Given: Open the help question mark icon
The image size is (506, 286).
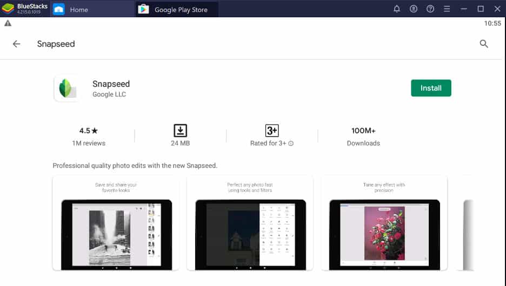Looking at the screenshot, I should pyautogui.click(x=430, y=9).
